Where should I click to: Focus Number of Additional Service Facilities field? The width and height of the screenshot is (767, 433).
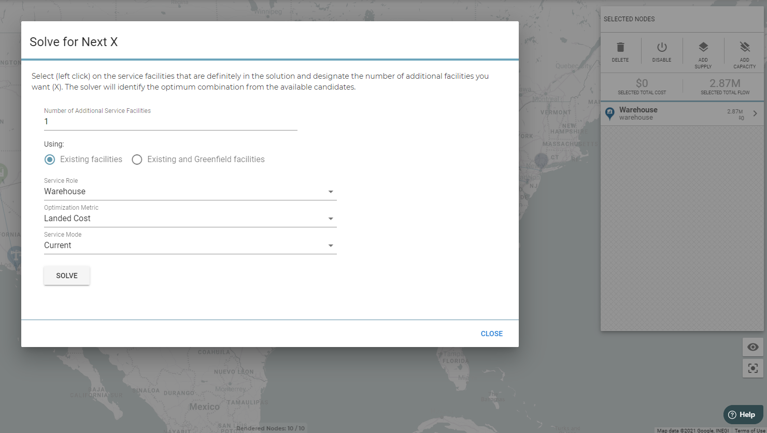click(171, 122)
